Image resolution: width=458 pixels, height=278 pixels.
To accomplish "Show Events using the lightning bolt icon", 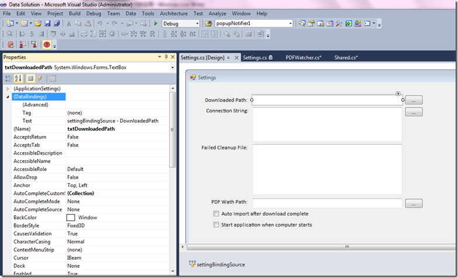I will coord(40,78).
